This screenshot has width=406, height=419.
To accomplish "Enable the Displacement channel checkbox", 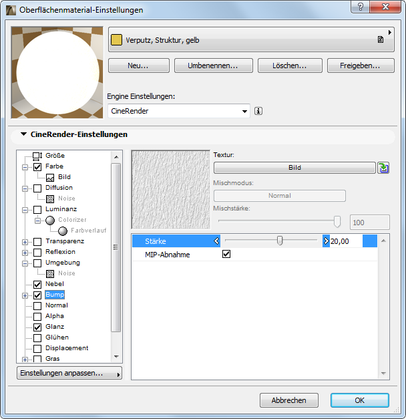I will (x=37, y=349).
